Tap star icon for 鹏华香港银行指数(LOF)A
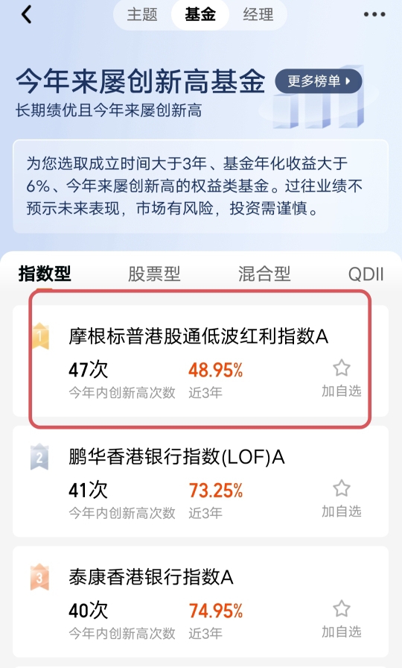 [x=341, y=488]
